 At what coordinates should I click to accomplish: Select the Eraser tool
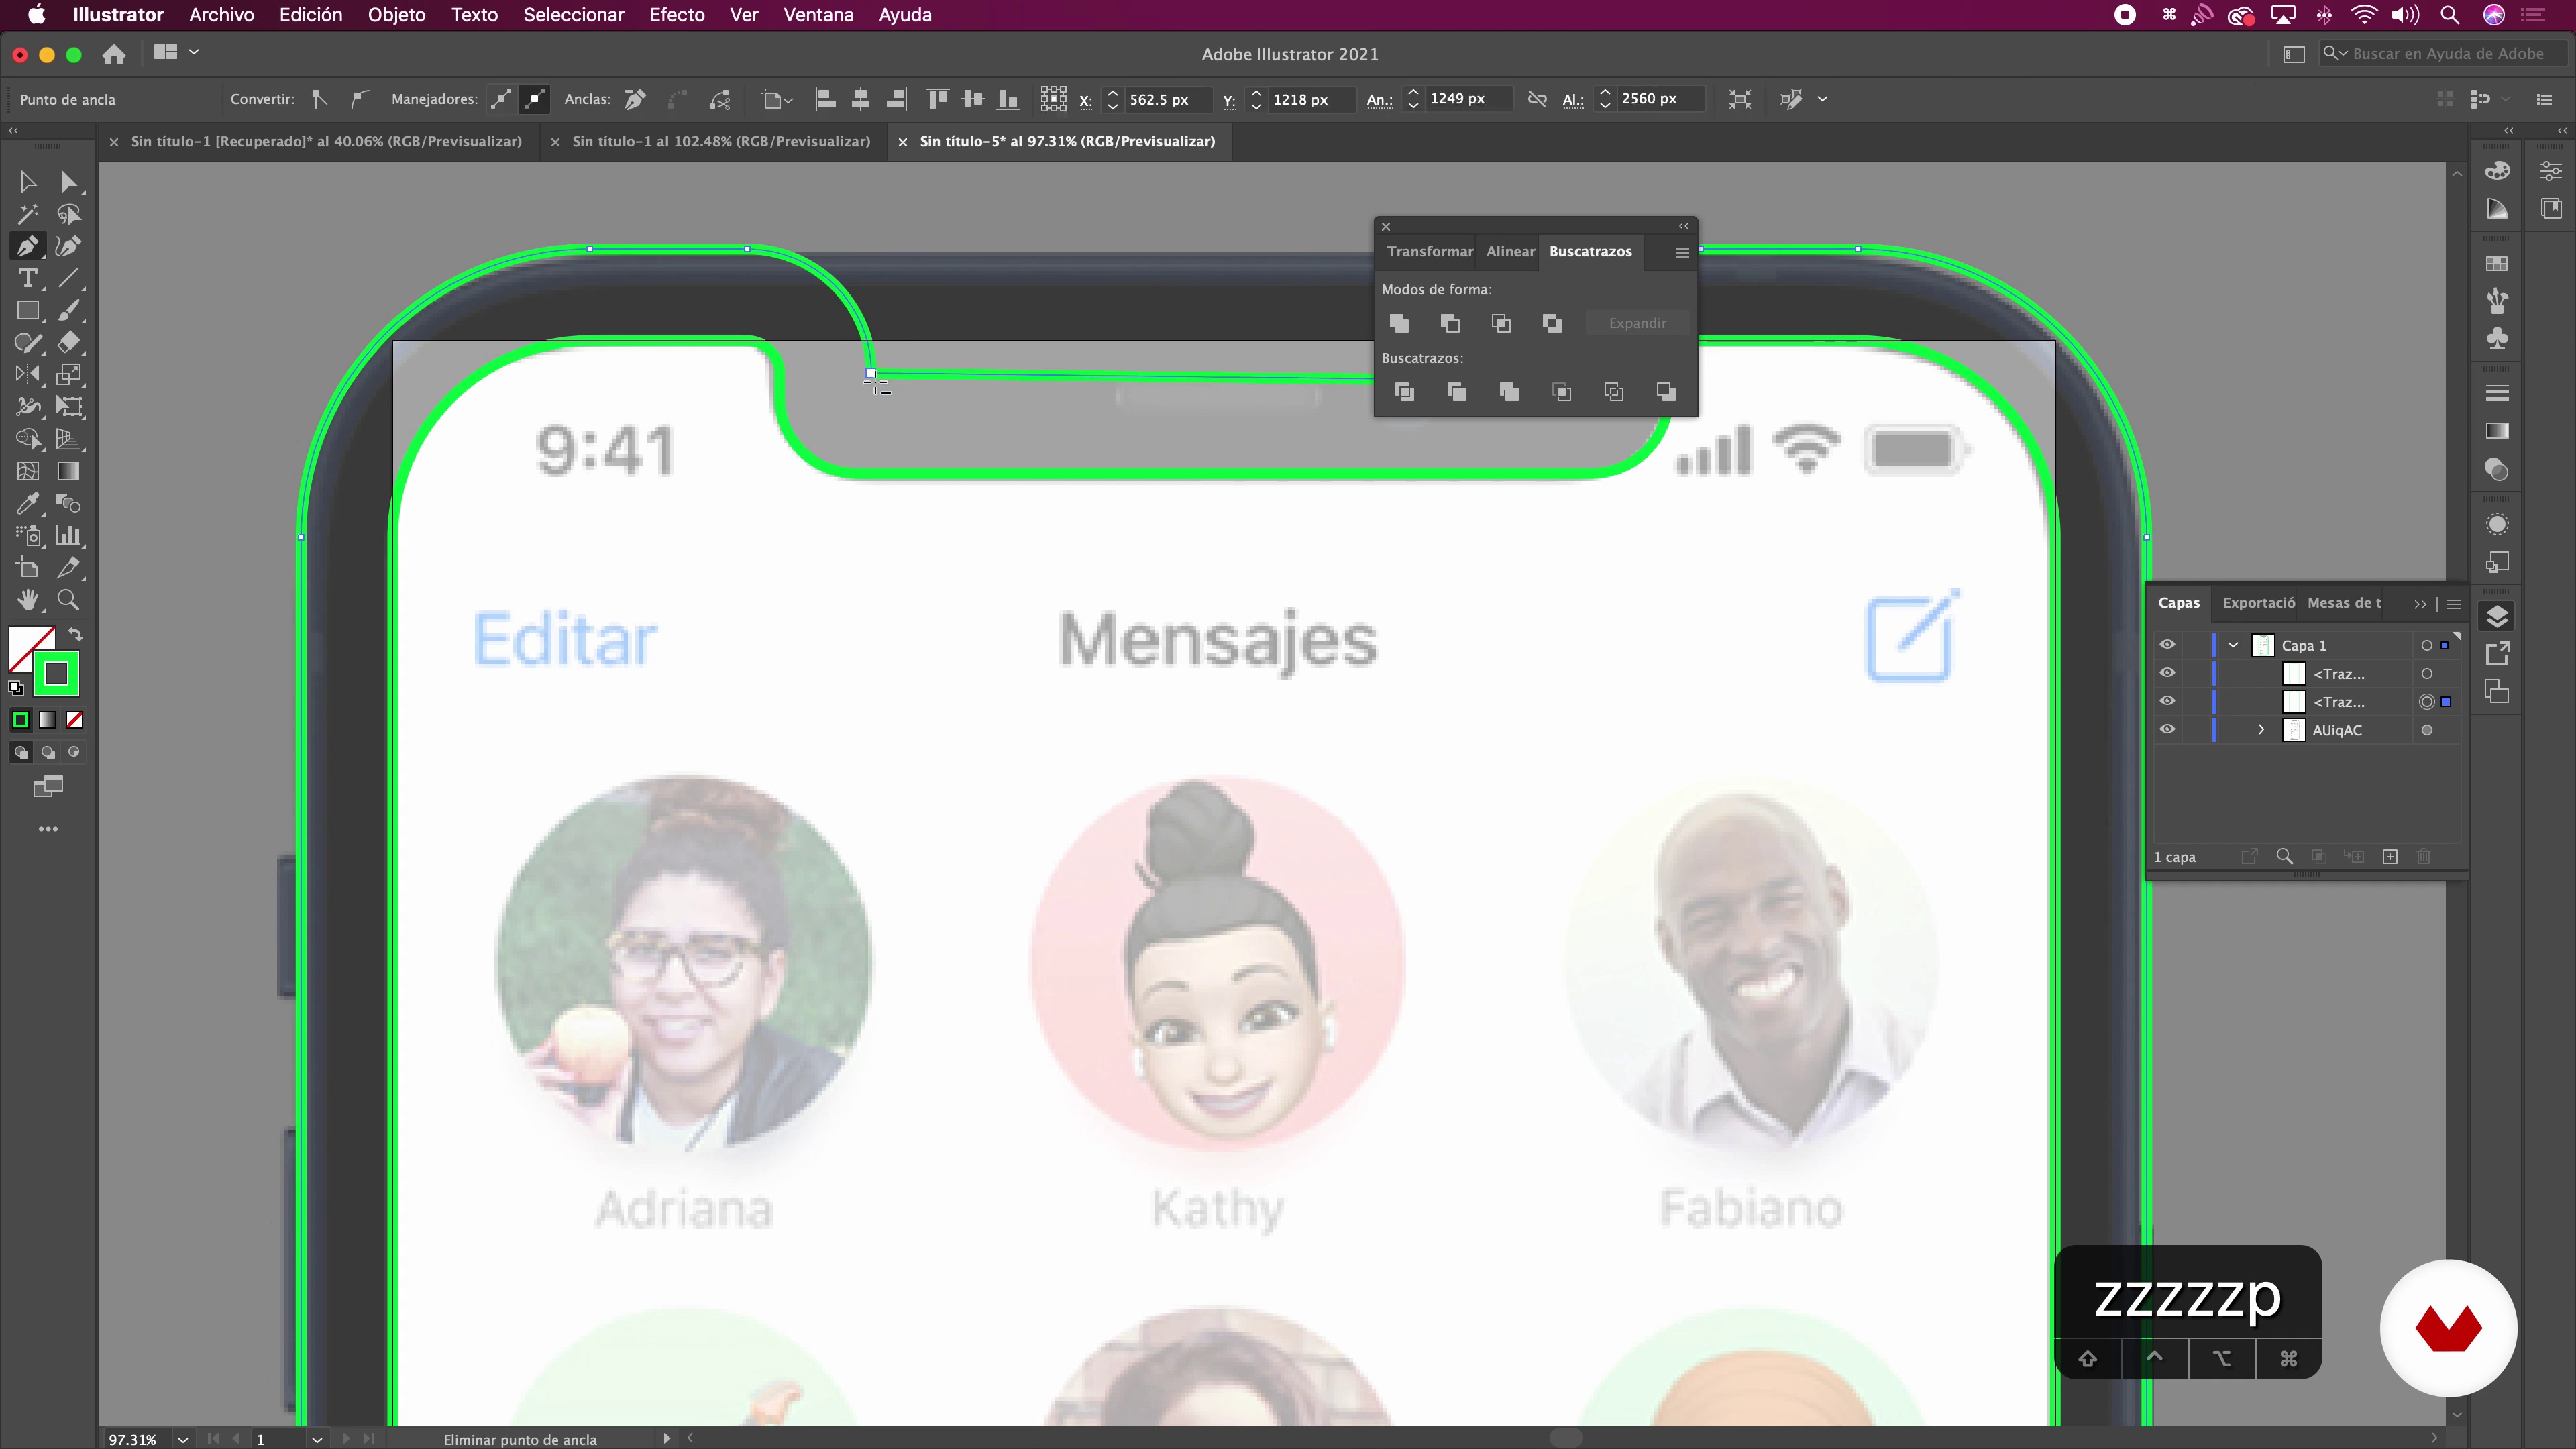[x=68, y=342]
